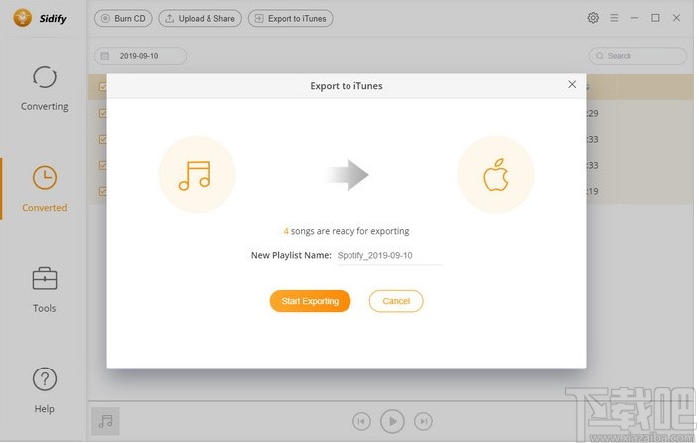
Task: Skip to the next track
Action: coord(423,421)
